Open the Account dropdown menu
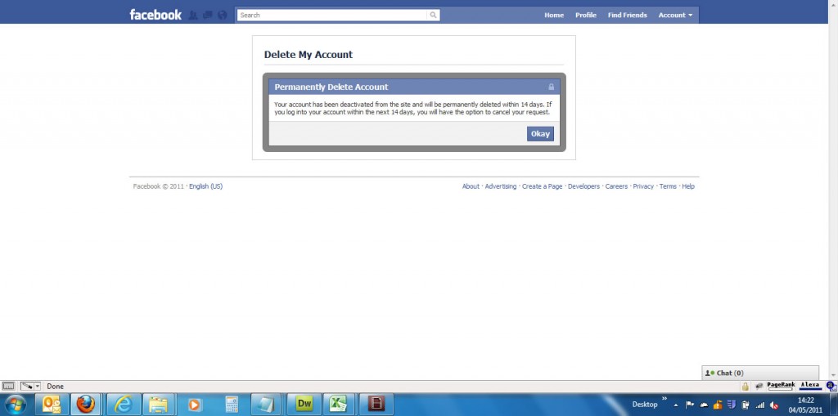Viewport: 838px width, 416px height. 675,15
